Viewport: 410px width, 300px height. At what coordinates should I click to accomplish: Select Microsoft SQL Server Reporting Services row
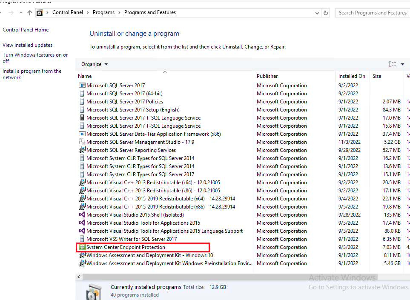click(x=243, y=150)
